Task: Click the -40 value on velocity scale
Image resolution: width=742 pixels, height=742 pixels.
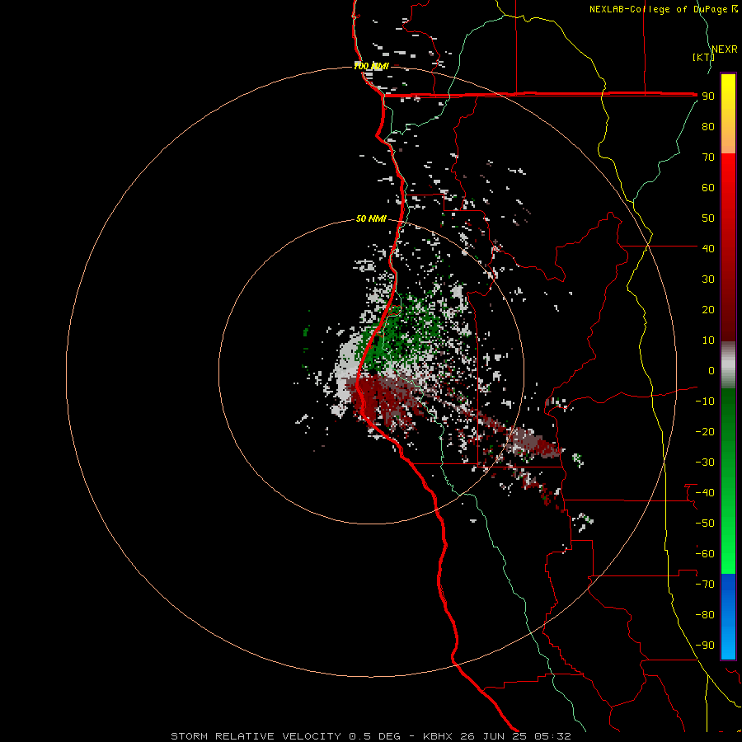Action: [x=705, y=493]
